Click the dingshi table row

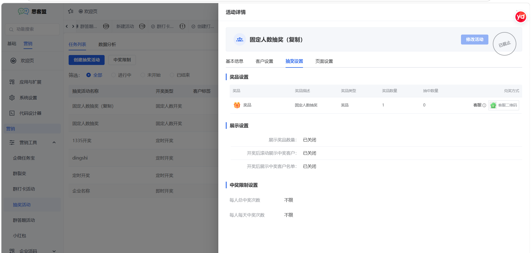pyautogui.click(x=143, y=158)
